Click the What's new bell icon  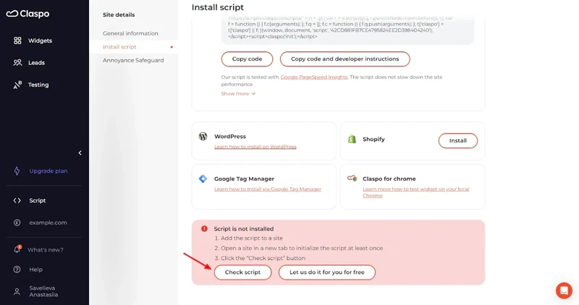17,249
